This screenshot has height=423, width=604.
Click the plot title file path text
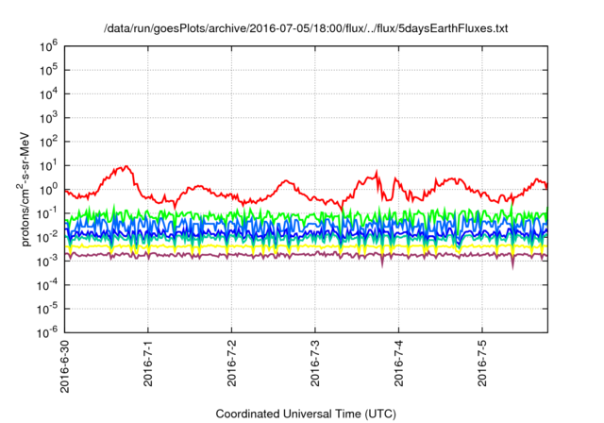click(x=306, y=28)
